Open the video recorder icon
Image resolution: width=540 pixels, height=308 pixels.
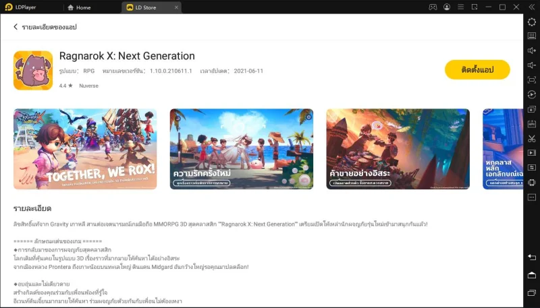[532, 153]
